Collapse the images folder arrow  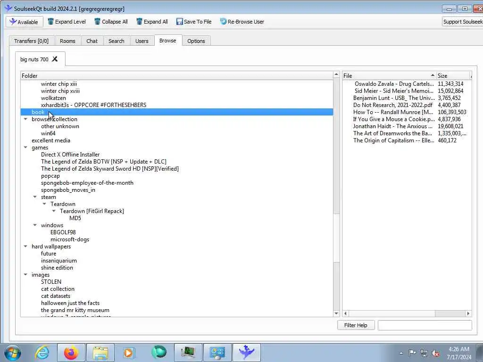click(x=25, y=275)
